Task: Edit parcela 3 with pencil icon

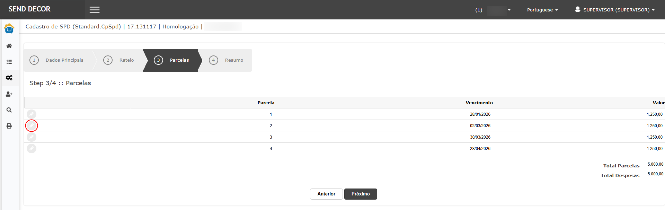Action: point(32,137)
